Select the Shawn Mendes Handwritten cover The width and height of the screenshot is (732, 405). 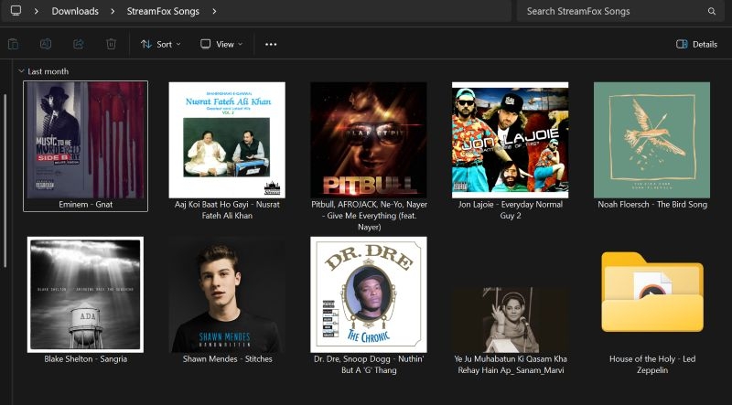pos(227,294)
